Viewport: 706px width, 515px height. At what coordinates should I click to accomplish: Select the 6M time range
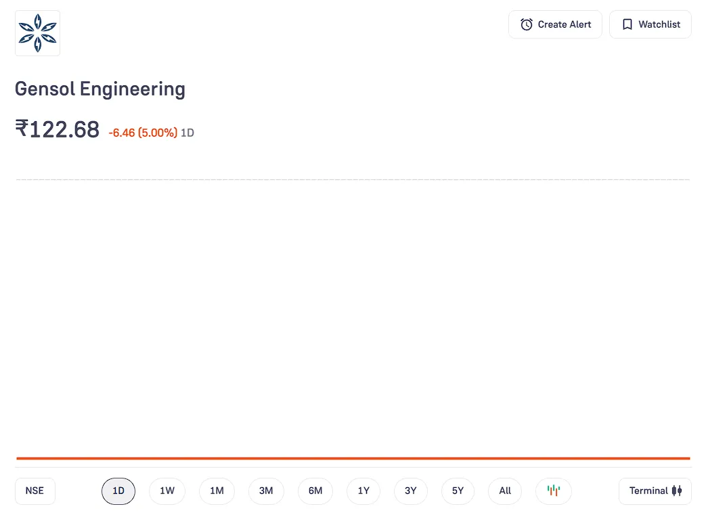tap(315, 491)
